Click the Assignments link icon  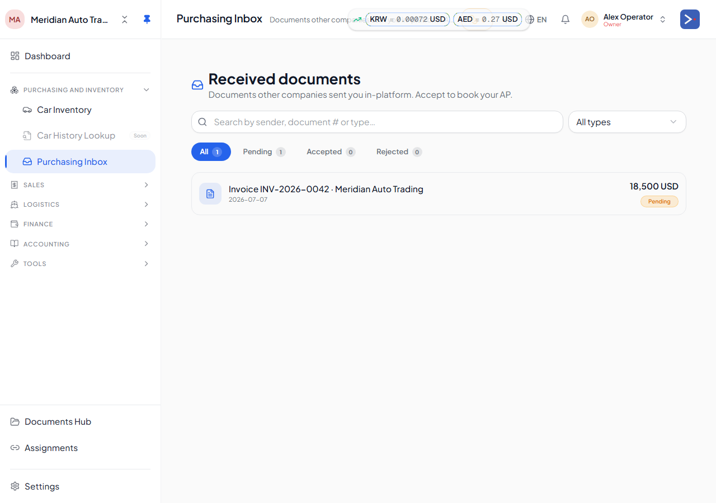tap(15, 448)
